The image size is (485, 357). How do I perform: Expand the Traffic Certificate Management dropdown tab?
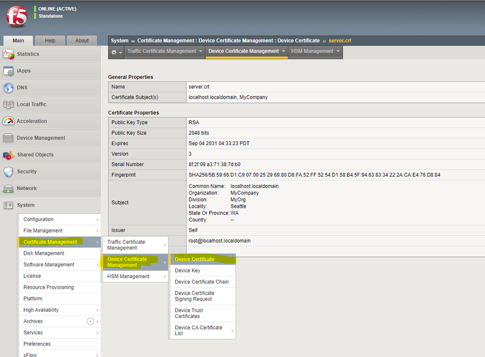[x=165, y=51]
